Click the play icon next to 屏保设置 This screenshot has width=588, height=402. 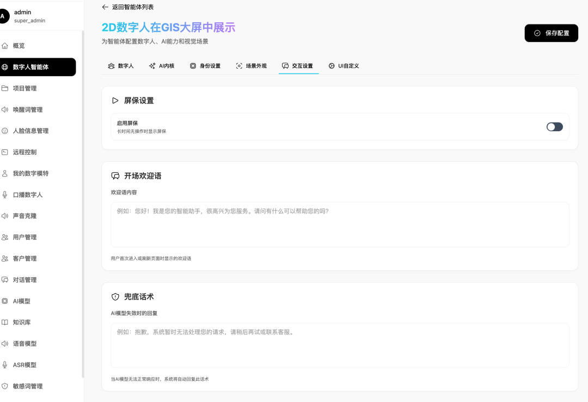pyautogui.click(x=115, y=101)
